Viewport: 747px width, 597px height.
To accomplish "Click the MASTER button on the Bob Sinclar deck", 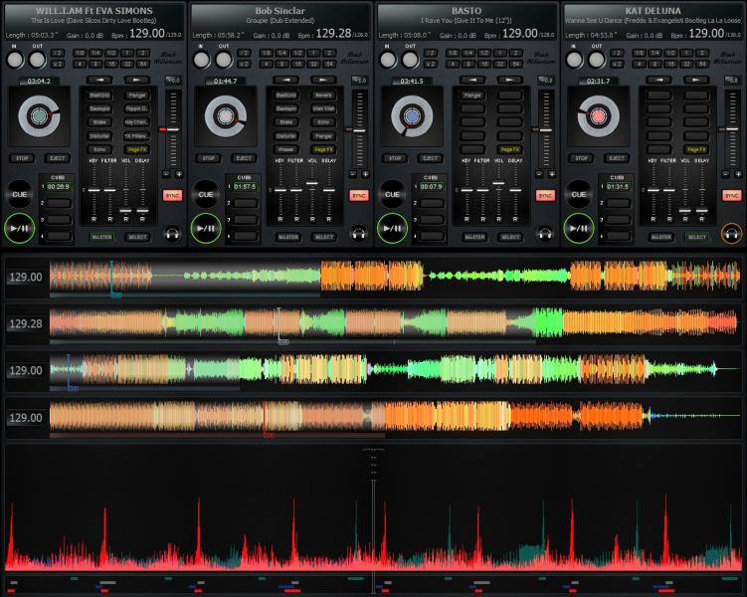I will (x=288, y=237).
